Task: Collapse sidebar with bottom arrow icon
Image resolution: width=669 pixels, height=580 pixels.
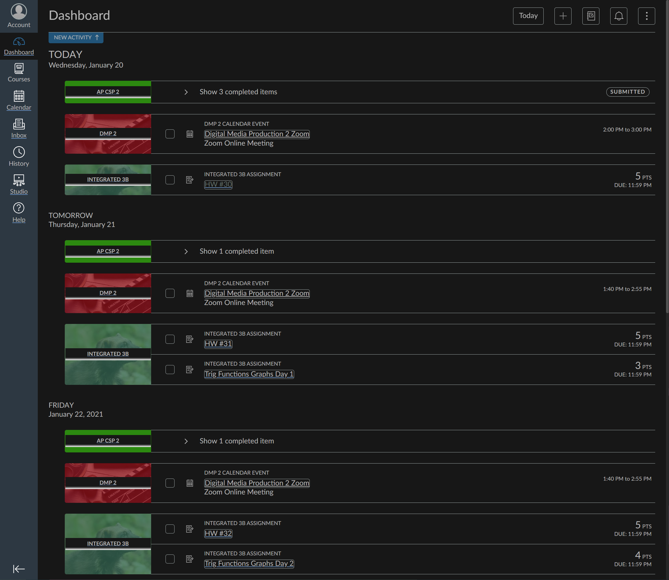Action: tap(19, 569)
